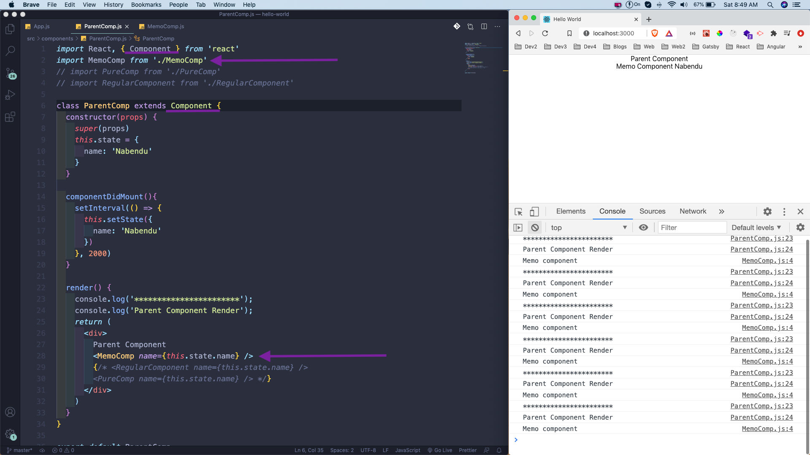810x455 pixels.
Task: Open the VS Code Explorer sidebar icon
Action: pos(10,29)
